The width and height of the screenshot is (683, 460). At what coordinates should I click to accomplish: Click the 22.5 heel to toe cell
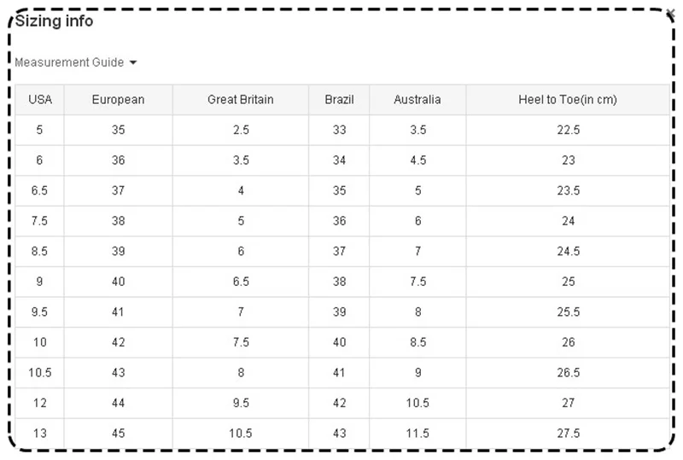pyautogui.click(x=568, y=130)
